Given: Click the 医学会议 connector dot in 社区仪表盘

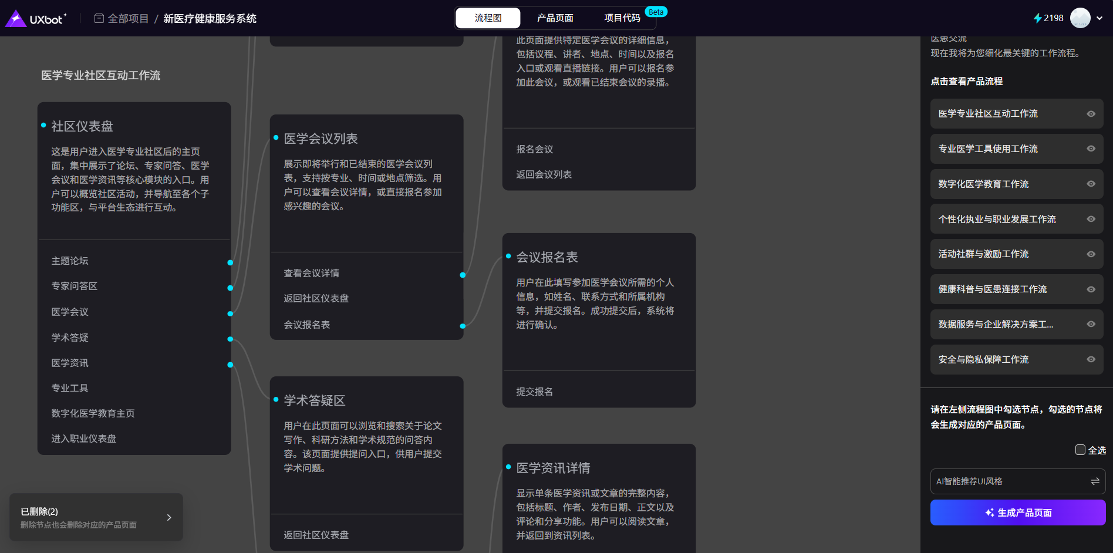Looking at the screenshot, I should point(230,313).
